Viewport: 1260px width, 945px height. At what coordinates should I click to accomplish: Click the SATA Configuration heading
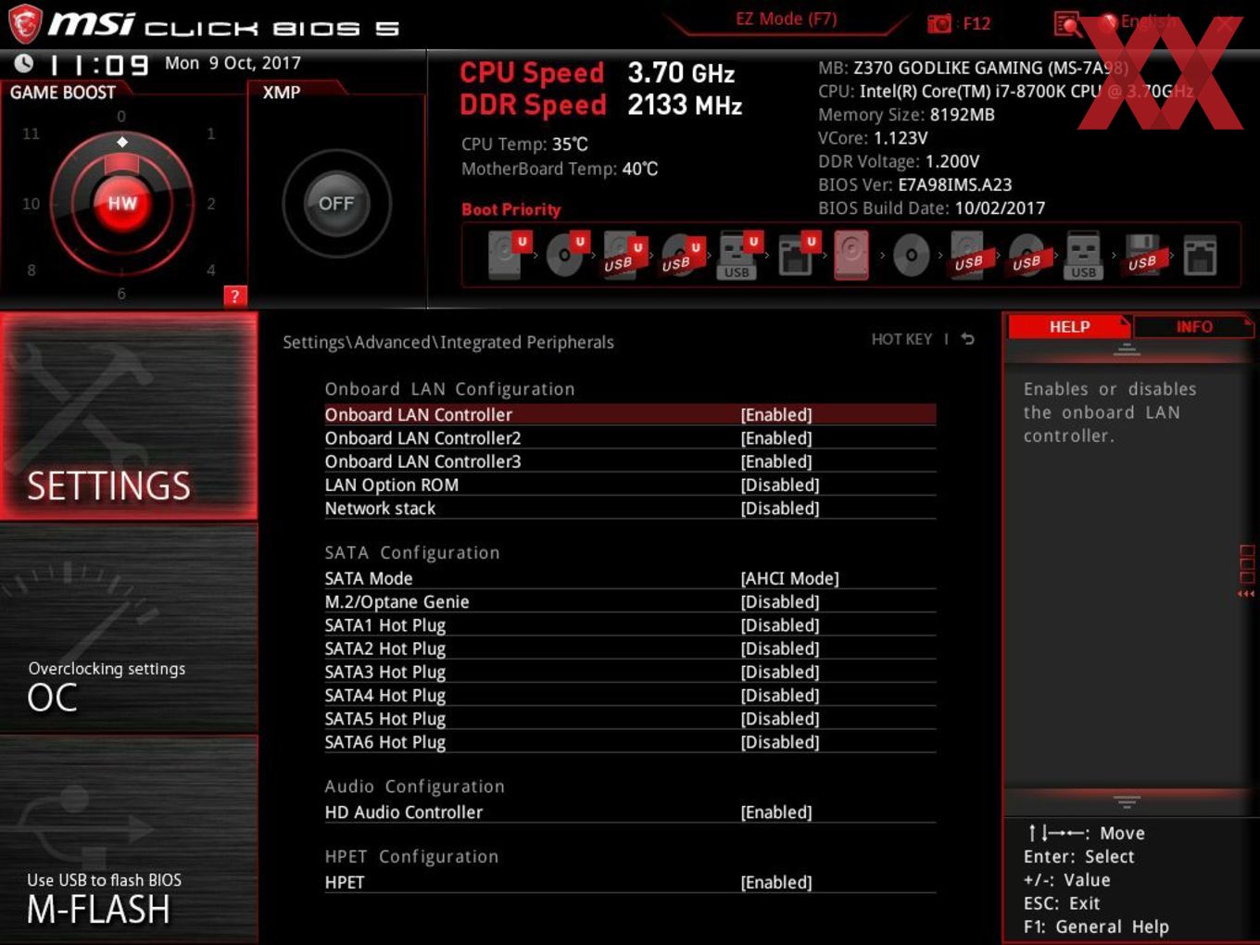click(412, 552)
